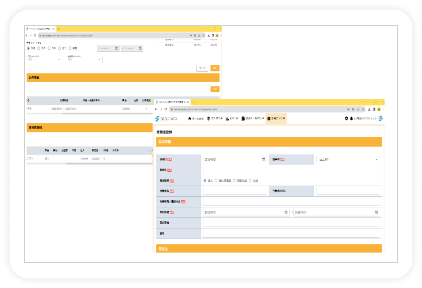Click the logged-in user name in the header
The height and width of the screenshot is (288, 422).
[x=365, y=119]
